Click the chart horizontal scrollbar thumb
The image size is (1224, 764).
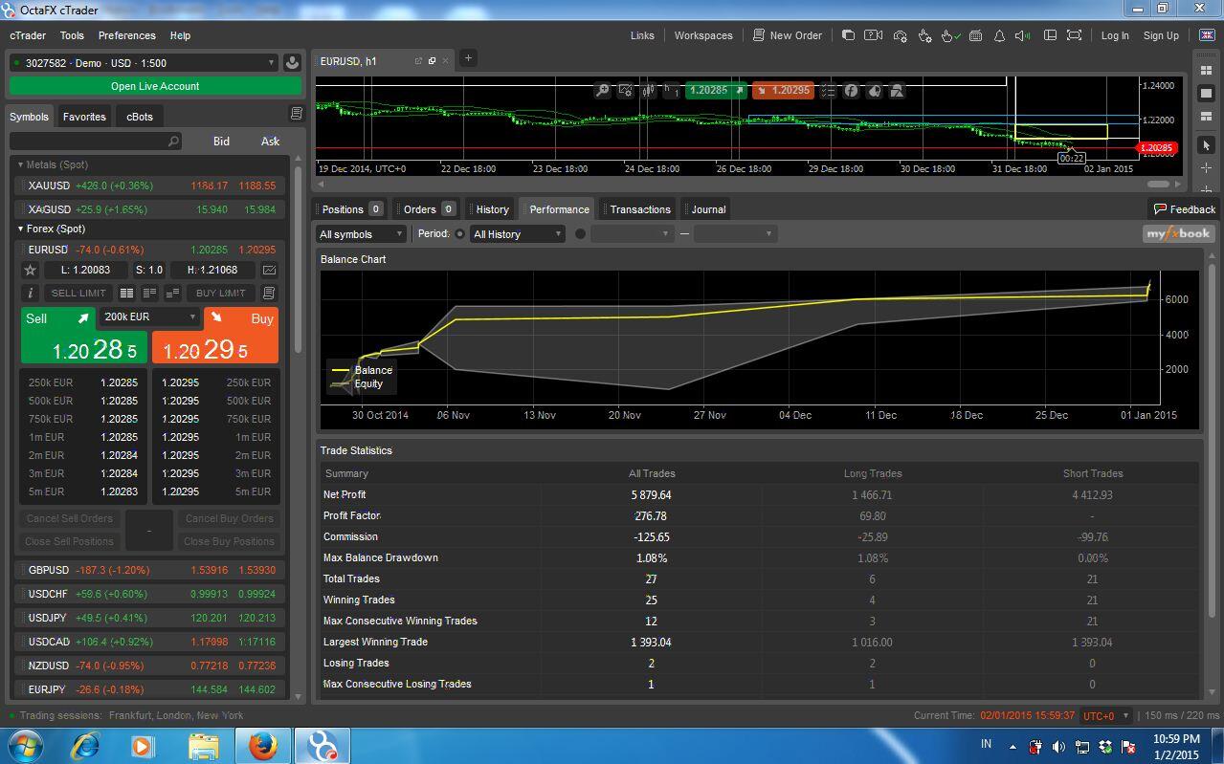(1158, 184)
